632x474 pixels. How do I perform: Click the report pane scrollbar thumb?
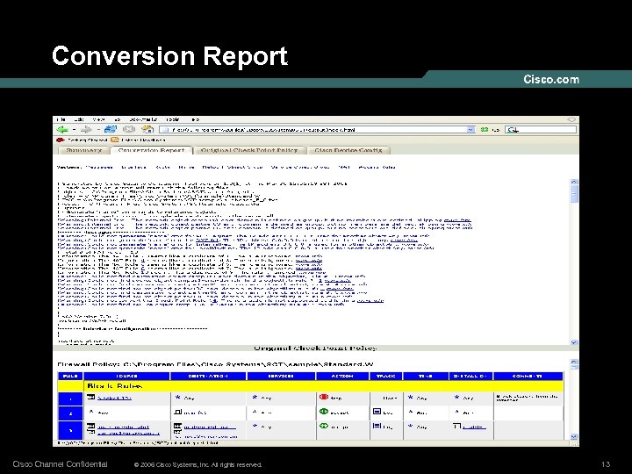[x=574, y=193]
